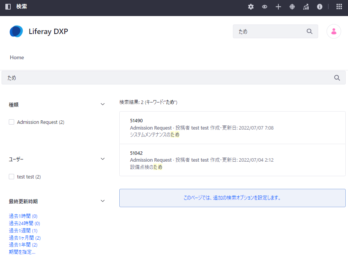
Task: Check the Admission Request facet checkbox
Action: point(11,122)
